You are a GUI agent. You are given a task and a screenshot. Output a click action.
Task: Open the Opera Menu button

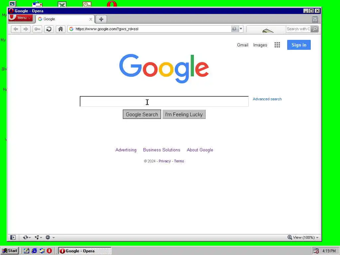[x=21, y=18]
